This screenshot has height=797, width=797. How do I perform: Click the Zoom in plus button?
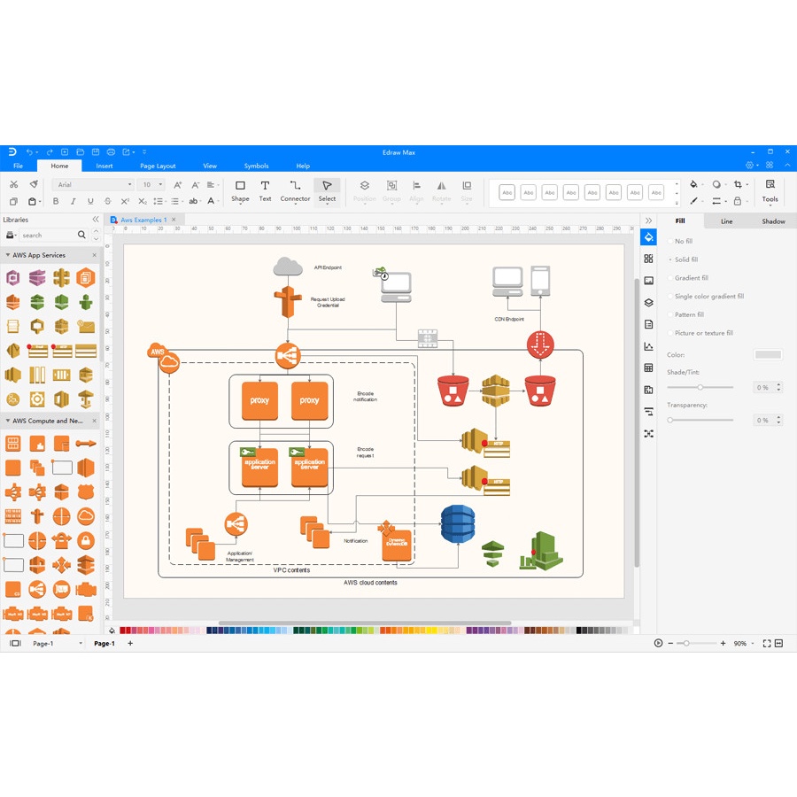(x=723, y=644)
